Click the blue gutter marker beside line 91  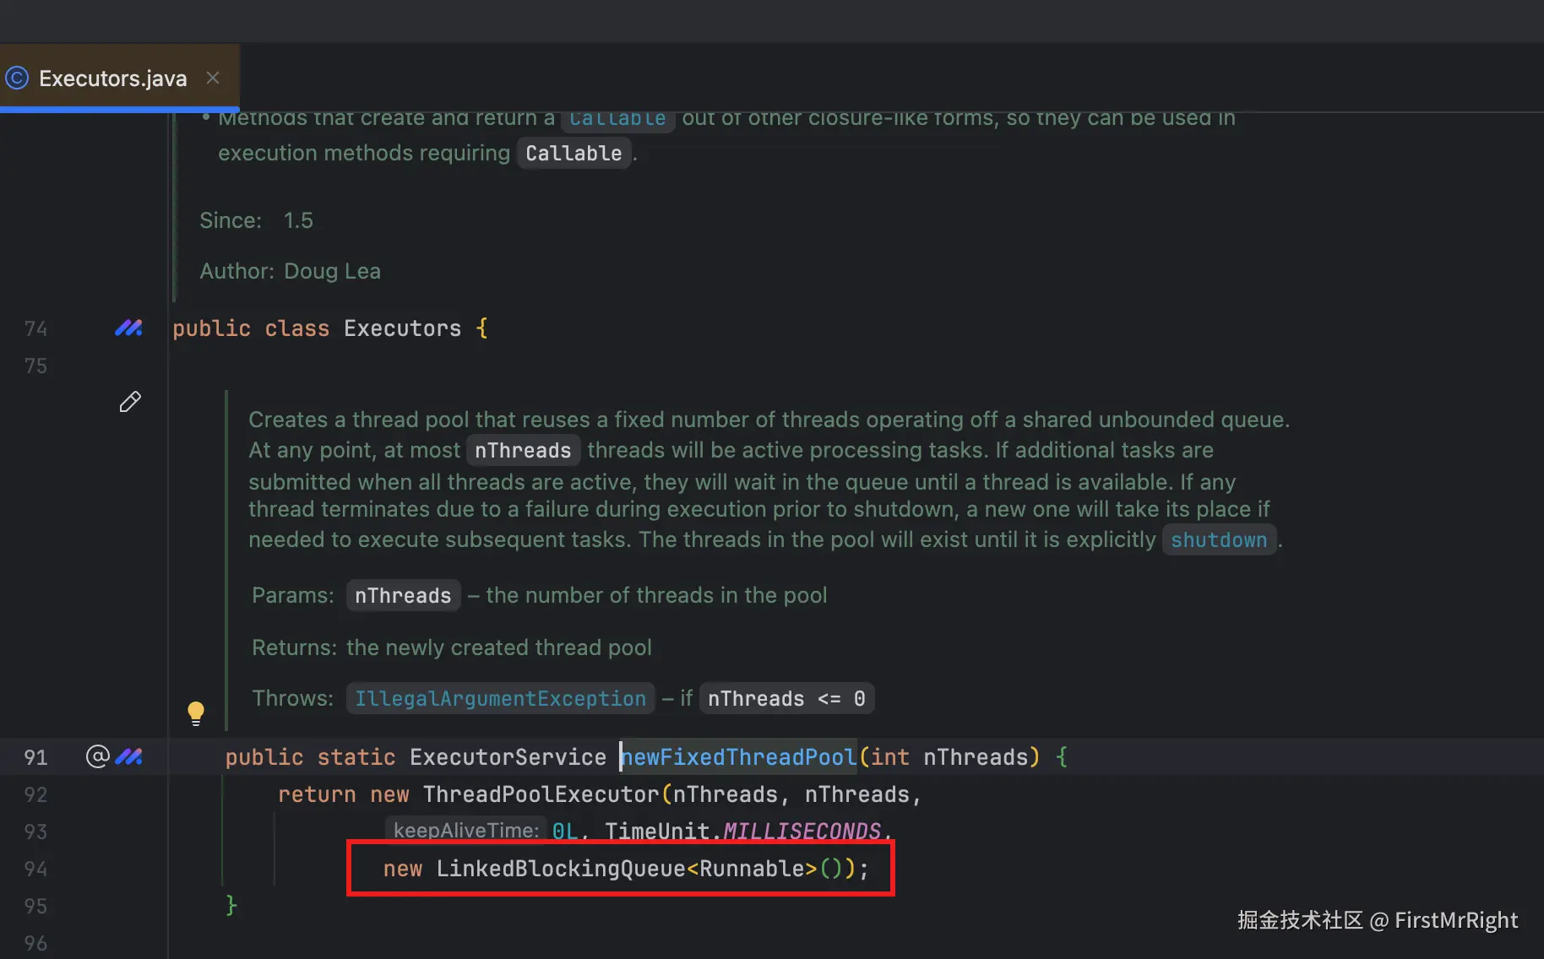click(x=129, y=756)
